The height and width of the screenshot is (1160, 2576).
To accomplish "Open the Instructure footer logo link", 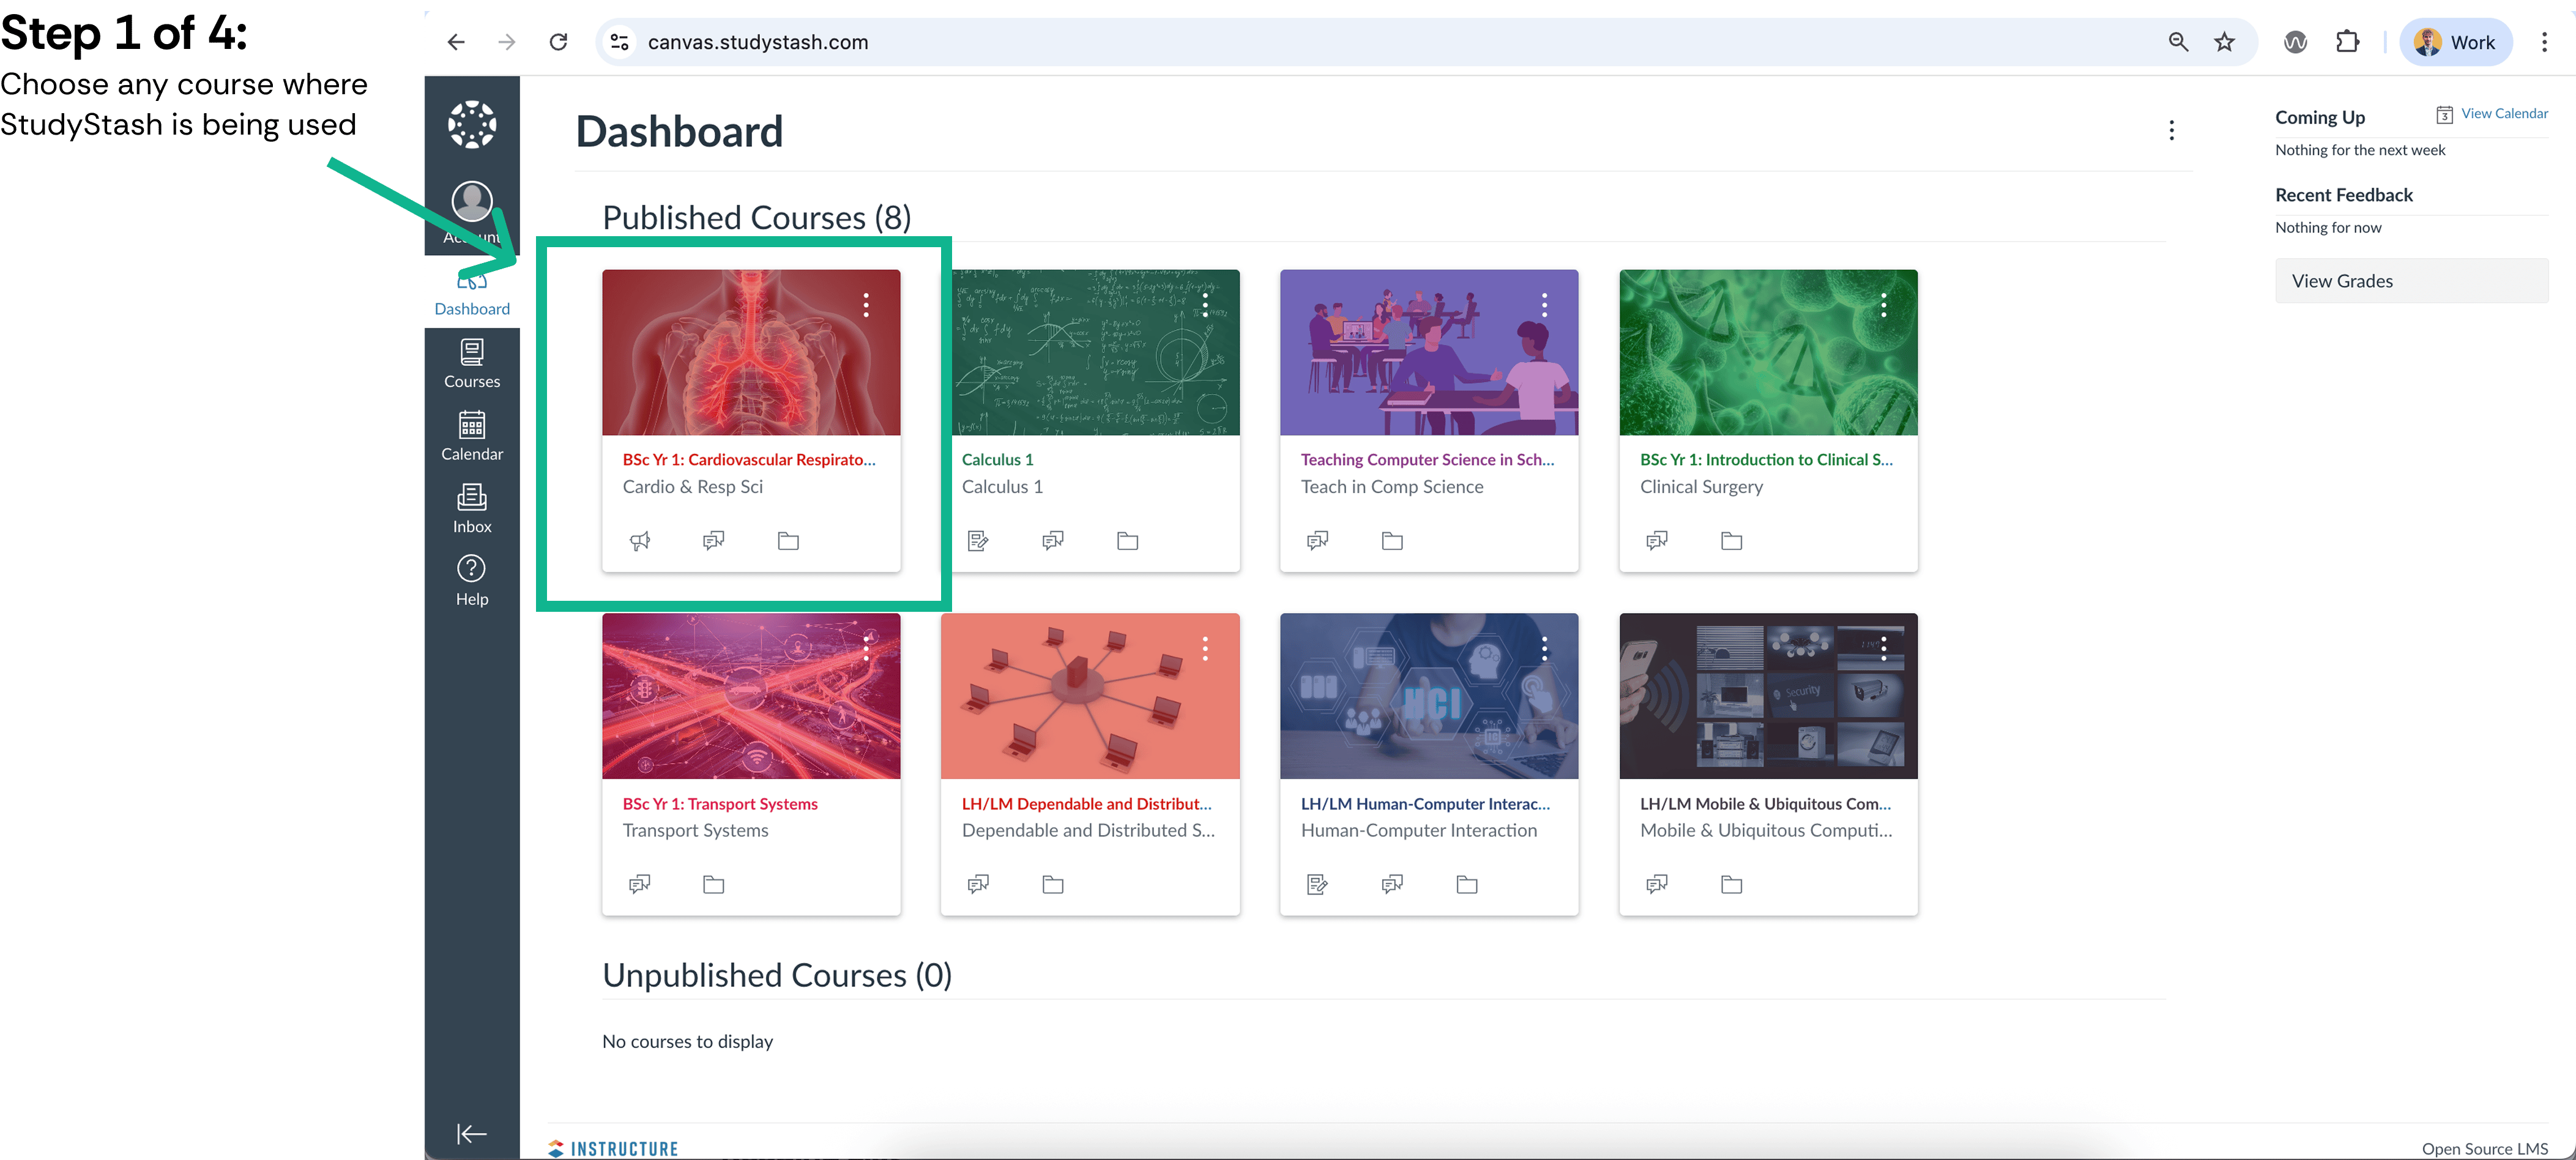I will (x=613, y=1149).
